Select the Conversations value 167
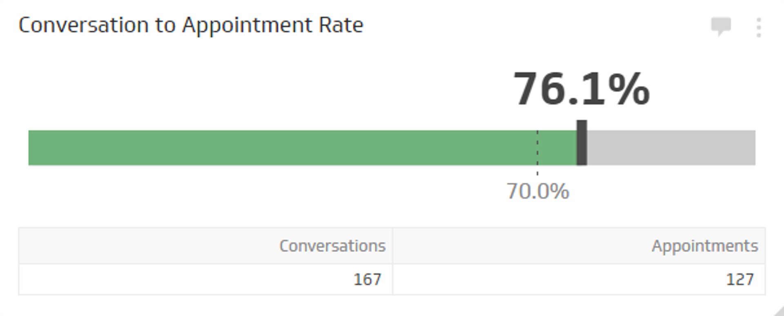The width and height of the screenshot is (784, 316). coord(367,279)
